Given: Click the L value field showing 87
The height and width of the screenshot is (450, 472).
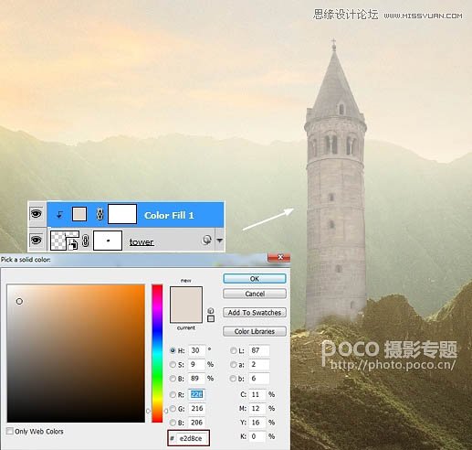Looking at the screenshot, I should [259, 350].
